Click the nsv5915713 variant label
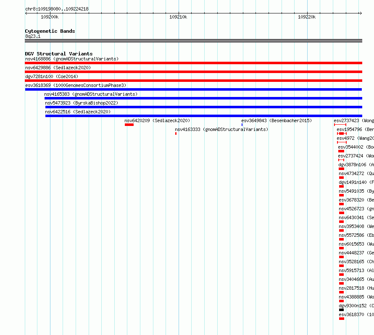The height and width of the screenshot is (335, 374). [356, 270]
